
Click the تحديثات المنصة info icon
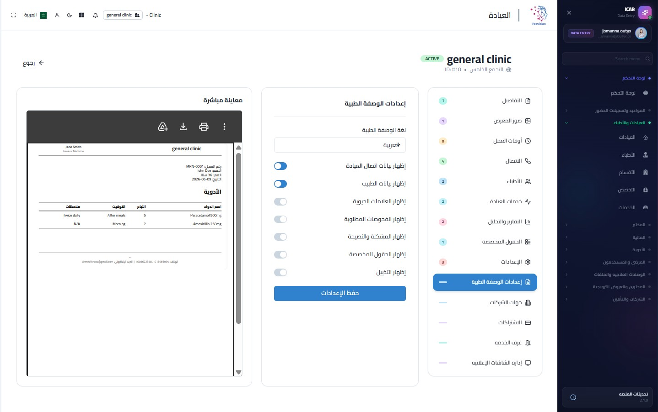pyautogui.click(x=573, y=397)
